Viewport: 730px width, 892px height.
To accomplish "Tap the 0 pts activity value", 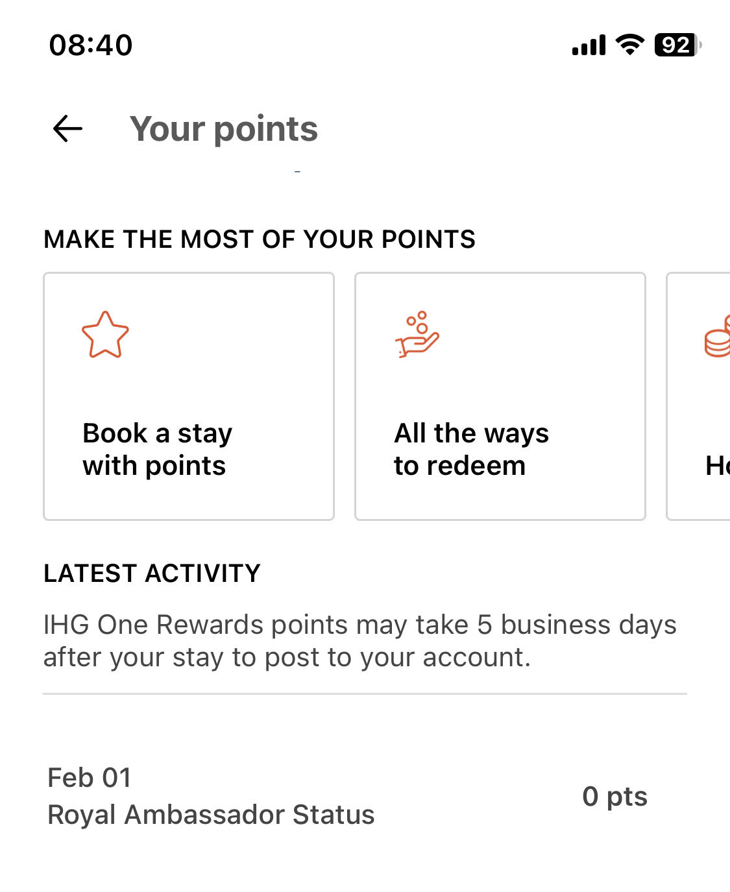I will pos(614,797).
